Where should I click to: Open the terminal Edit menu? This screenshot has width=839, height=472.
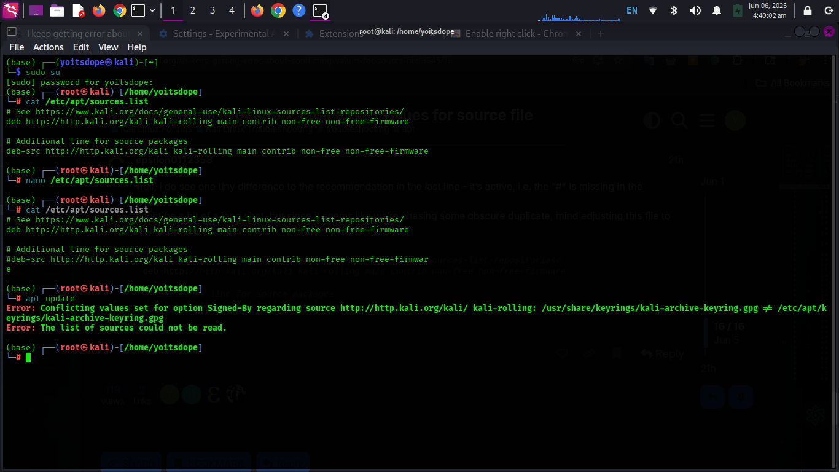[x=81, y=47]
